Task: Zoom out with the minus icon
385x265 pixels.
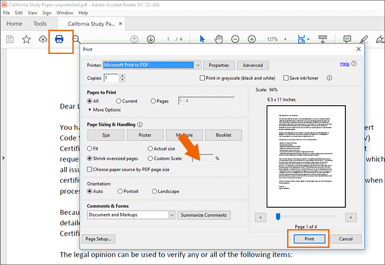Action: click(235, 39)
